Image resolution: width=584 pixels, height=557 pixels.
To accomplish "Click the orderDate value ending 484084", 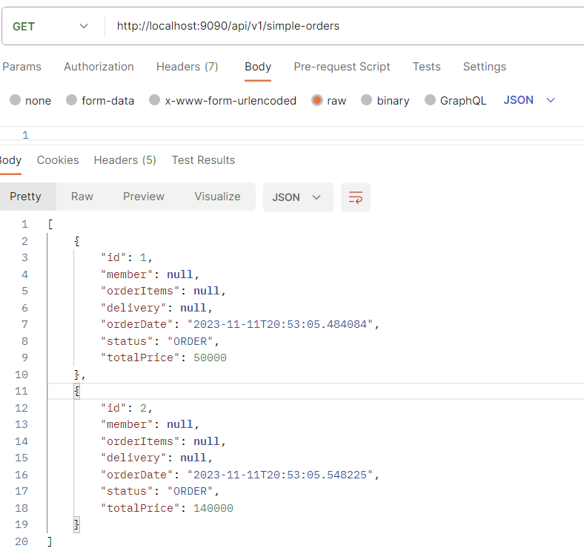I will tap(279, 324).
